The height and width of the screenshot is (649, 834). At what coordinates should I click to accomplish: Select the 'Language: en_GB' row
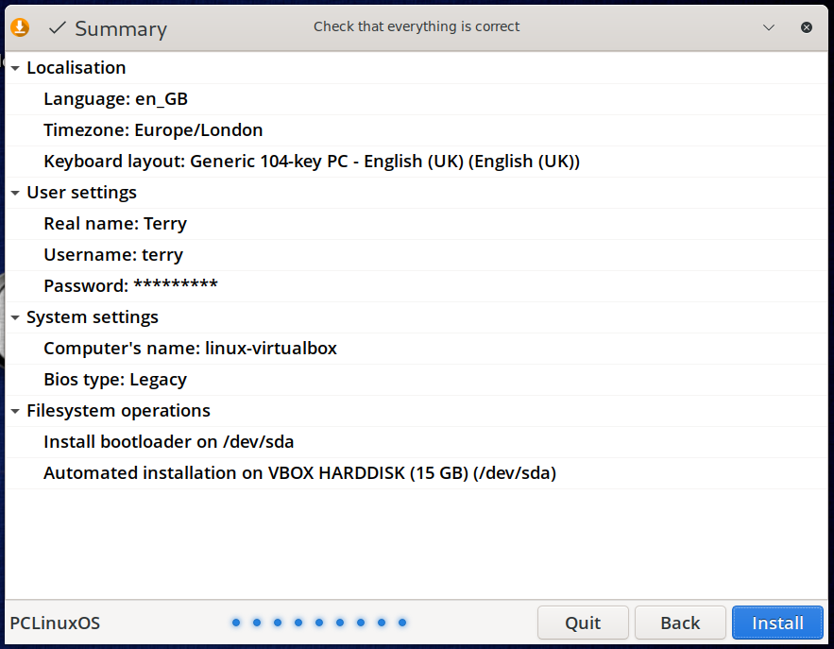pyautogui.click(x=417, y=99)
